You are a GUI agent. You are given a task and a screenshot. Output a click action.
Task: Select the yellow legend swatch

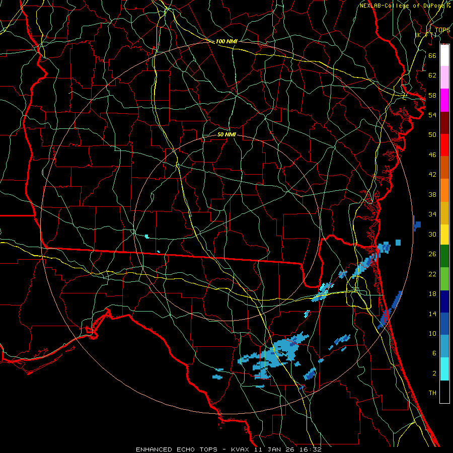444,235
